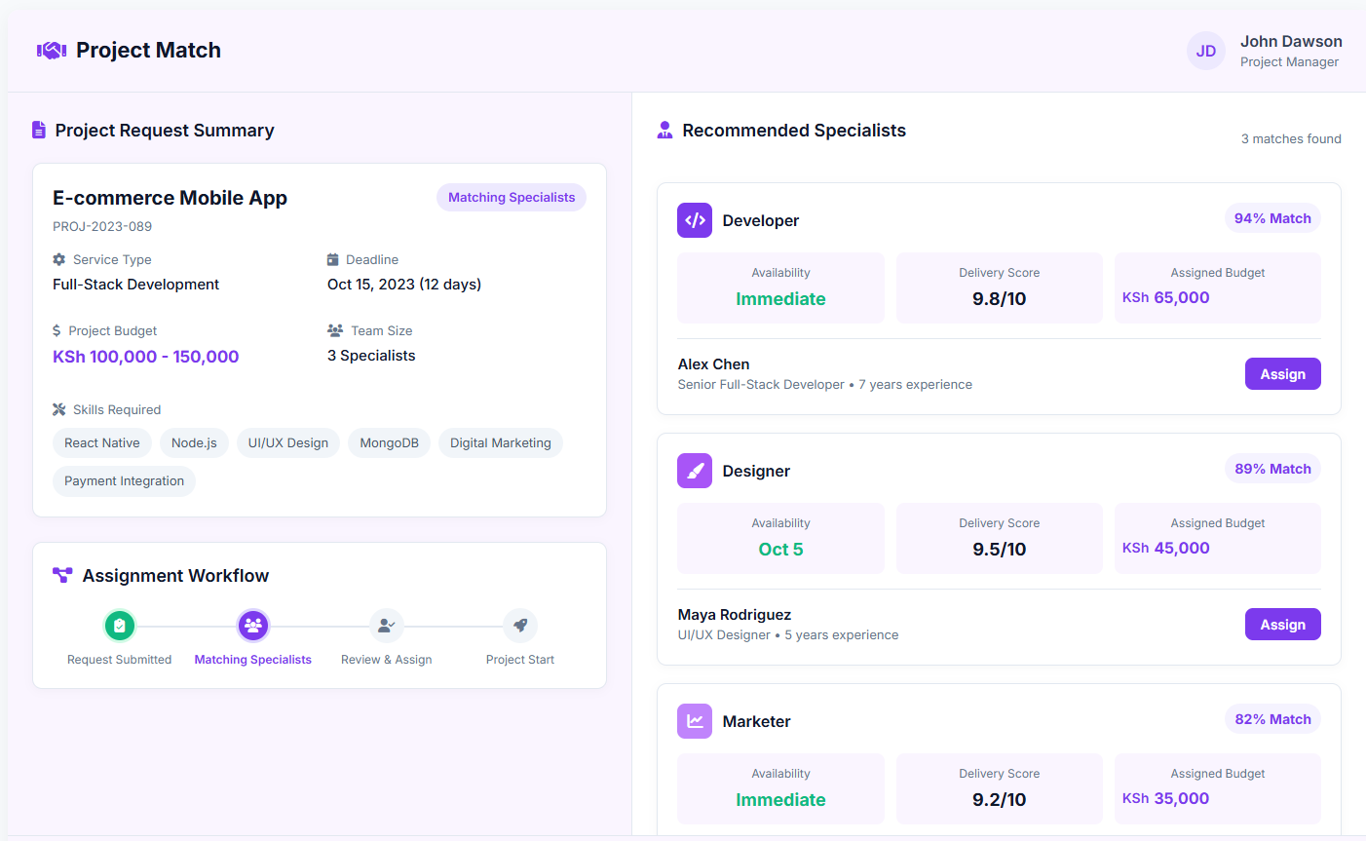Viewport: 1366px width, 841px height.
Task: Click the E-commerce Mobile App project title
Action: click(x=170, y=198)
